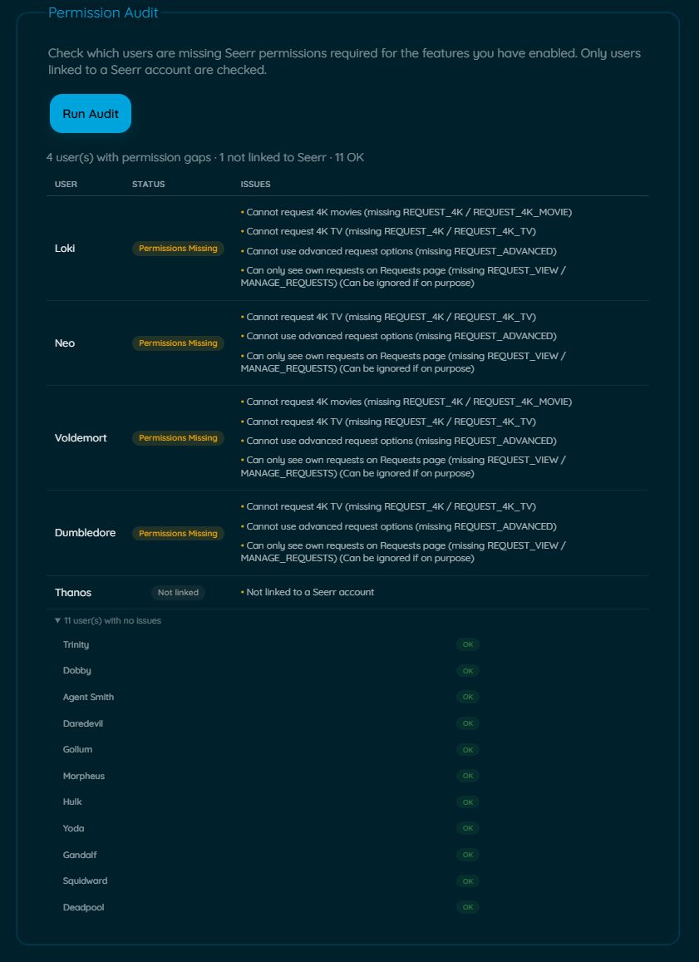Select the user name Thanos
The height and width of the screenshot is (962, 699).
pos(73,593)
